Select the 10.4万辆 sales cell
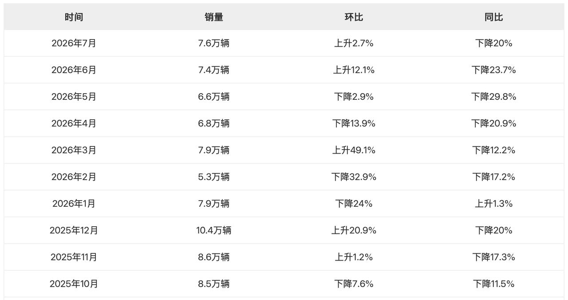Image resolution: width=568 pixels, height=300 pixels. click(214, 230)
